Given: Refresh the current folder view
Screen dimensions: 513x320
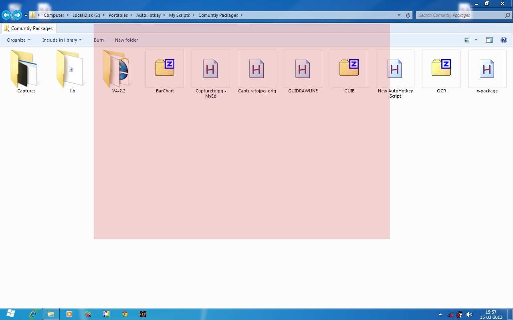Looking at the screenshot, I should click(408, 15).
